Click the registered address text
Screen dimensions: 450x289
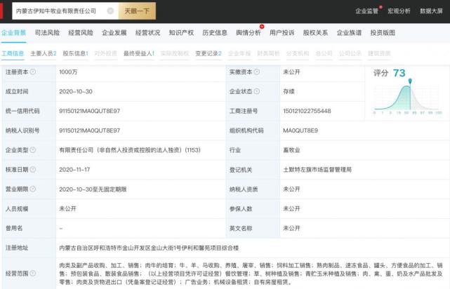pyautogui.click(x=149, y=248)
